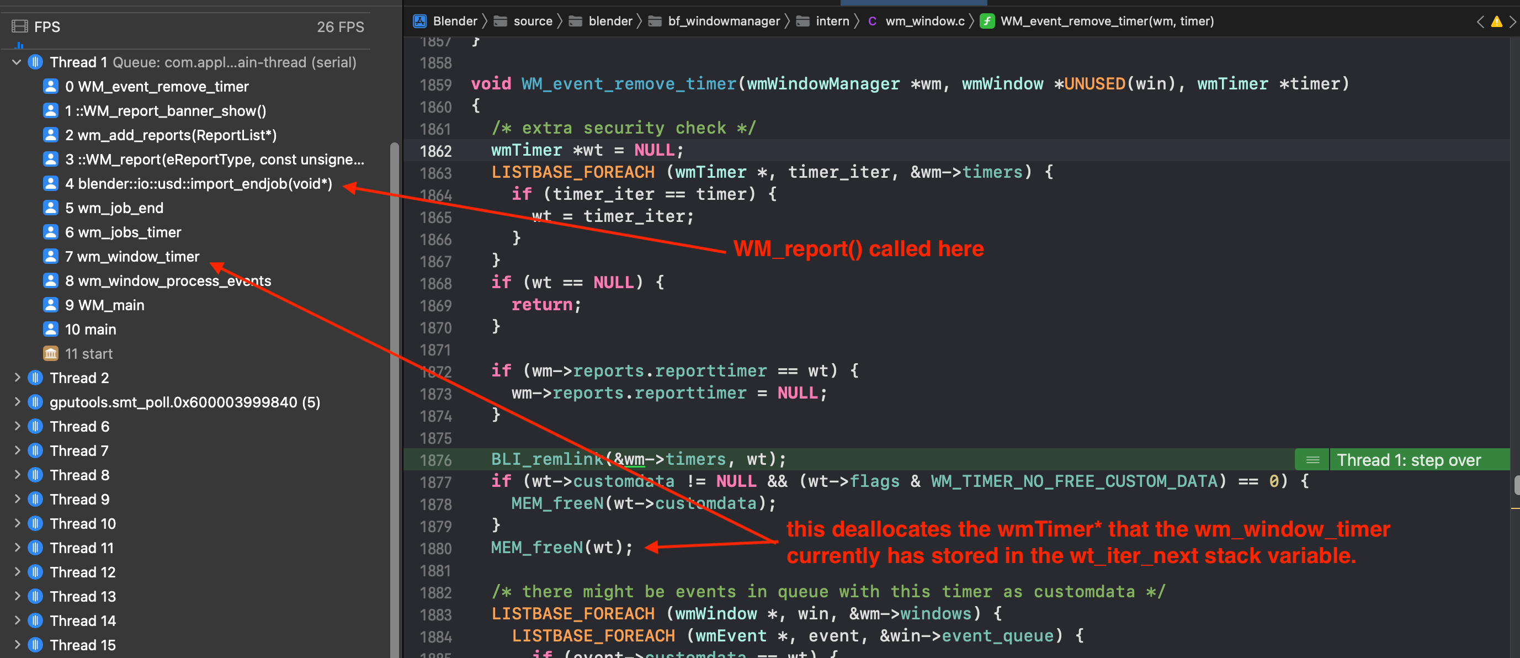Screen dimensions: 1520x658
Task: Click the person icon on frame 9 WM_main
Action: point(51,305)
